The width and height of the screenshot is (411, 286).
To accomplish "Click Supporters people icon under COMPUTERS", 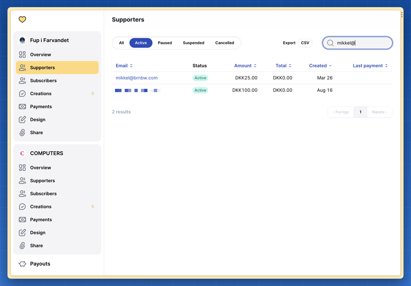I will point(22,181).
